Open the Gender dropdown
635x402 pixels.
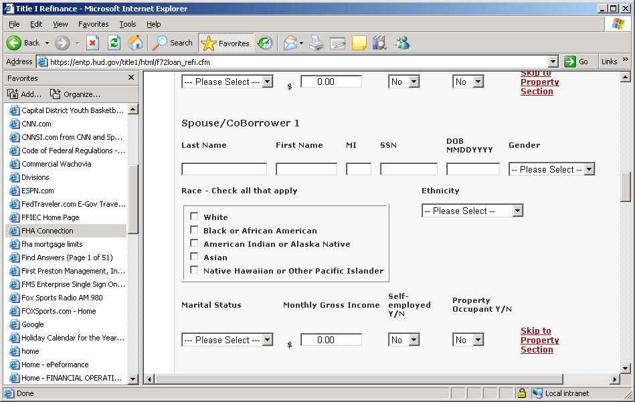551,169
